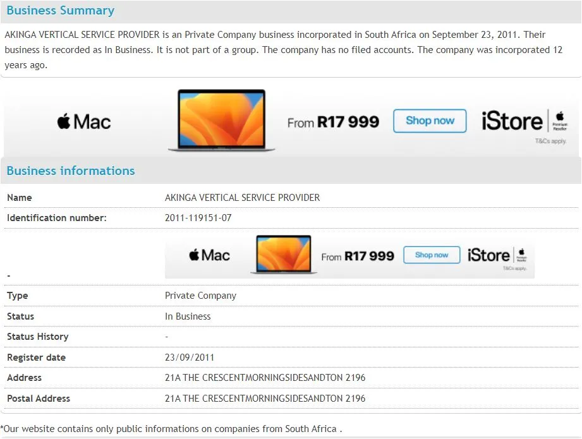The height and width of the screenshot is (439, 582).
Task: Click Shop now in top Mac banner
Action: 430,121
